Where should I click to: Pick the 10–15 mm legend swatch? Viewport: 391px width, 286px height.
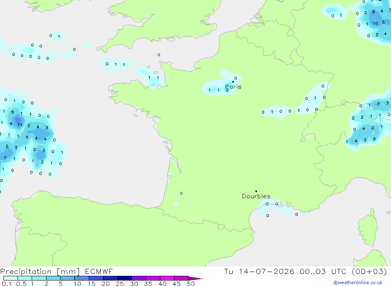[x=82, y=278]
